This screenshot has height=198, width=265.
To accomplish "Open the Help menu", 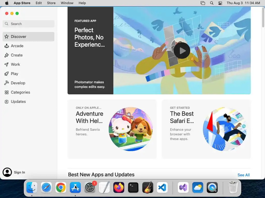I will [x=82, y=3].
